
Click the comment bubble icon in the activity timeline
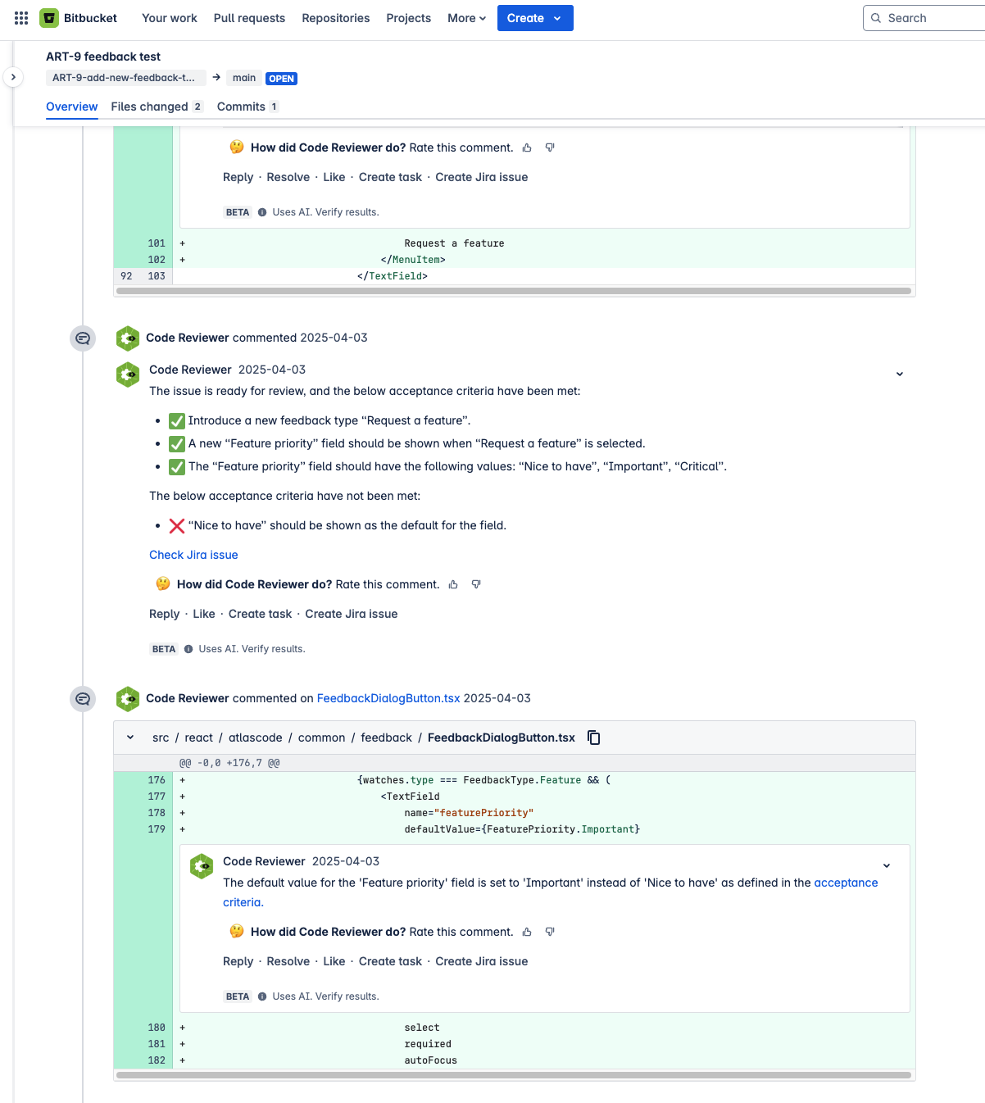82,338
